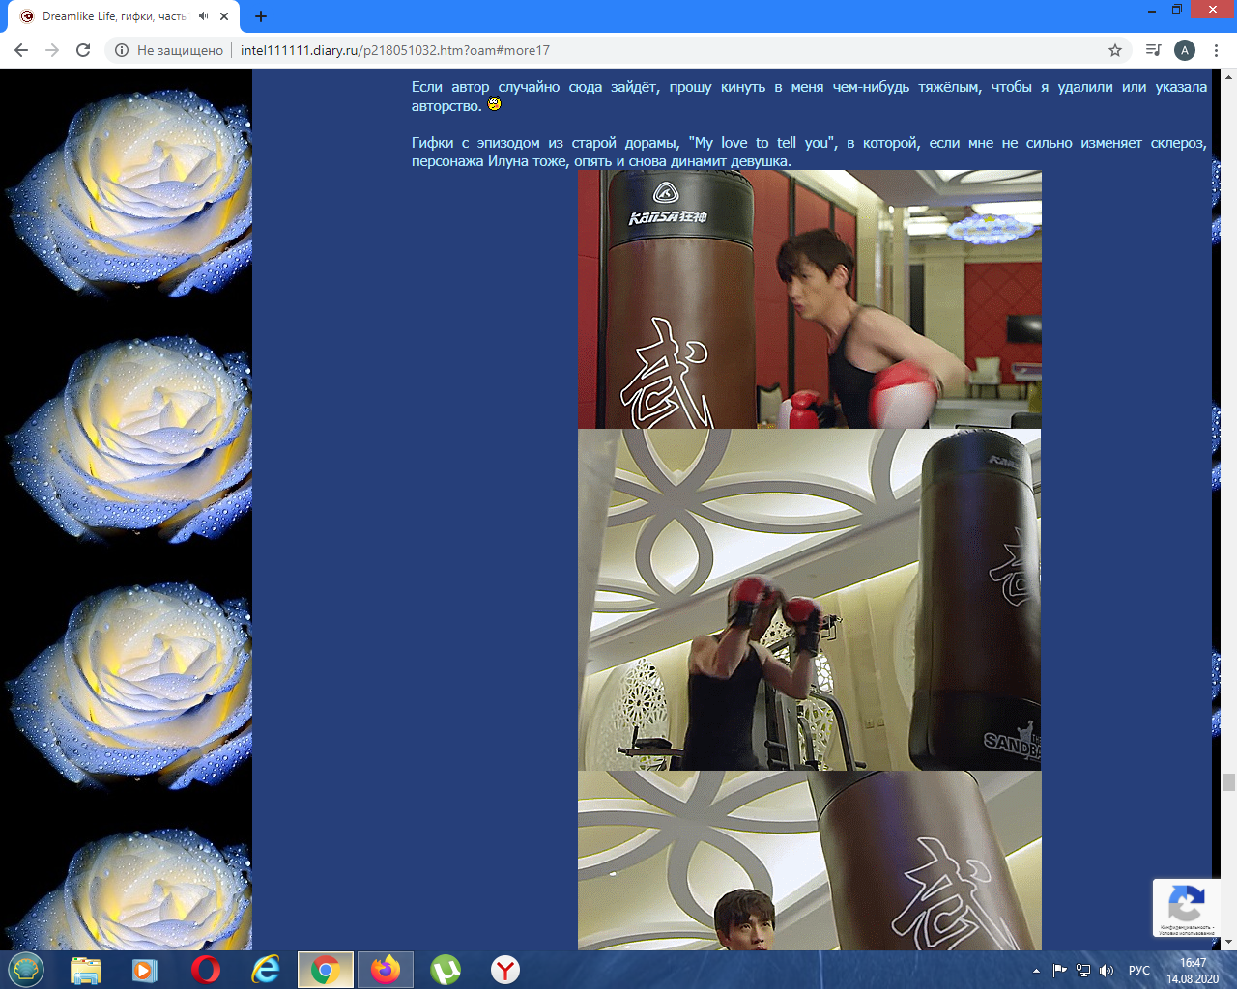This screenshot has height=989, width=1237.
Task: Open File Explorer from taskbar
Action: click(x=86, y=970)
